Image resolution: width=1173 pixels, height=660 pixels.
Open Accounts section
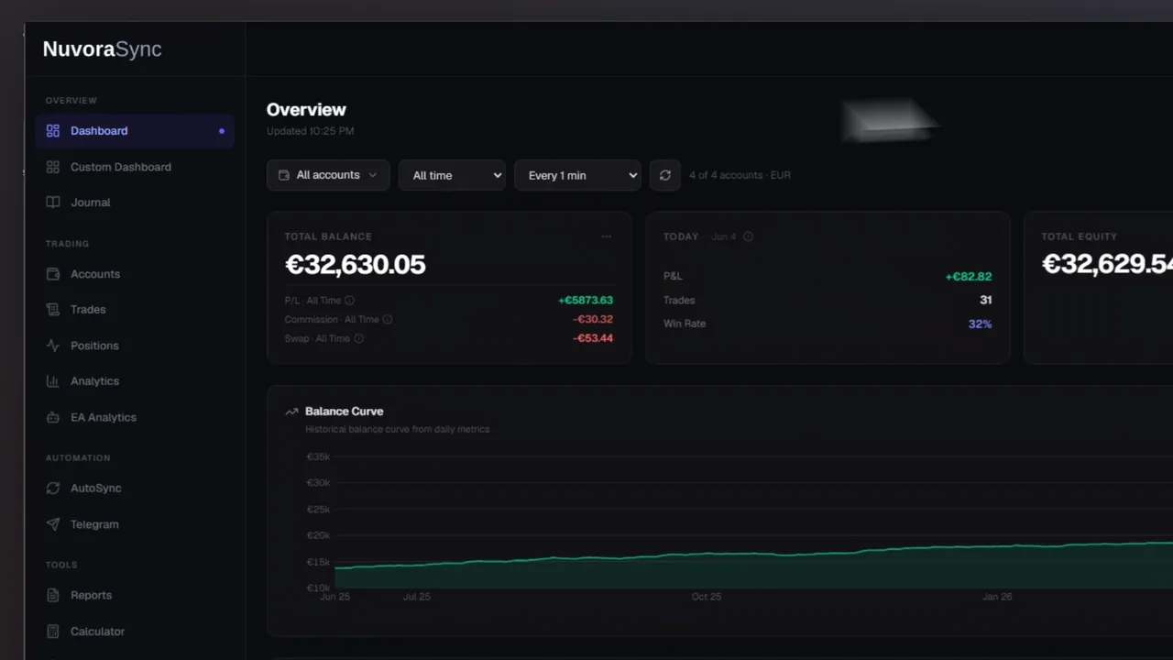[x=135, y=274]
